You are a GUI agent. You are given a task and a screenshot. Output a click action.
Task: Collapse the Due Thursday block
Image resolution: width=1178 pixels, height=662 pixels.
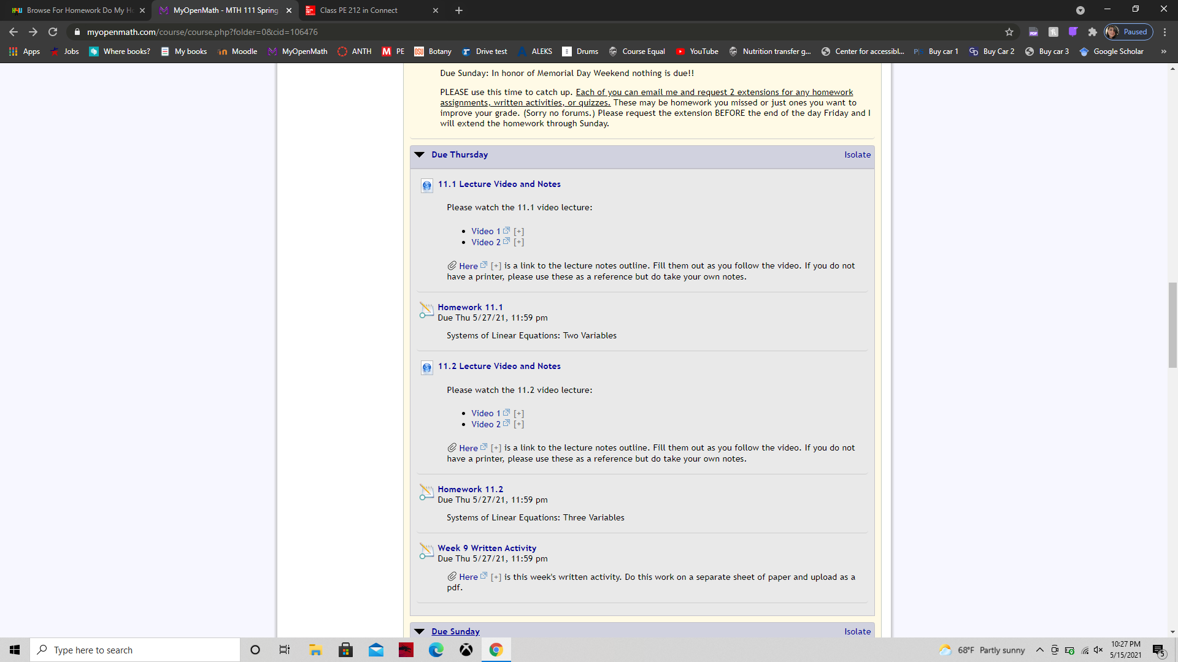(420, 154)
